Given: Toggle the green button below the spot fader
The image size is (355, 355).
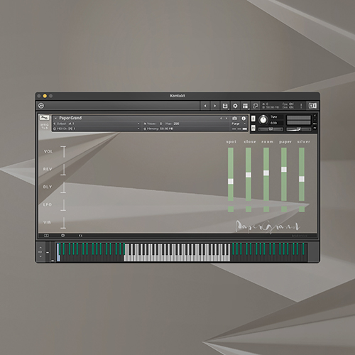Looking at the screenshot, I should [231, 209].
